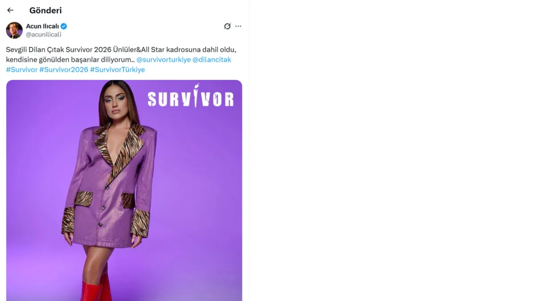Select the #SurvivorTürkiye hashtag
Screen dimensions: 536x301
click(x=117, y=70)
